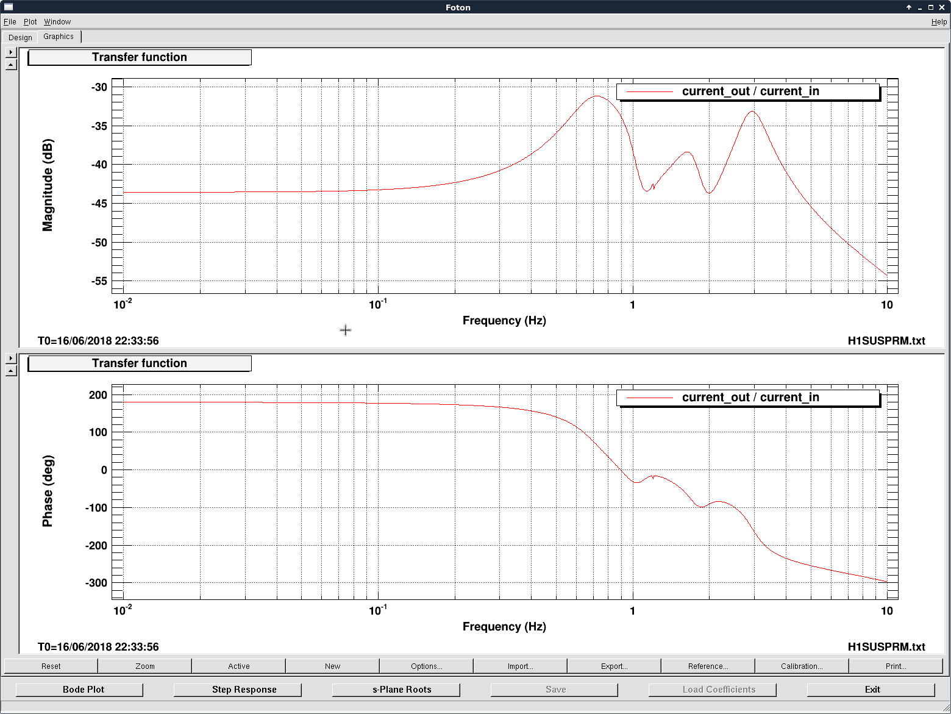Viewport: 951px width, 714px height.
Task: Click the magnitude plot legend current_out / current_in
Action: [x=749, y=91]
